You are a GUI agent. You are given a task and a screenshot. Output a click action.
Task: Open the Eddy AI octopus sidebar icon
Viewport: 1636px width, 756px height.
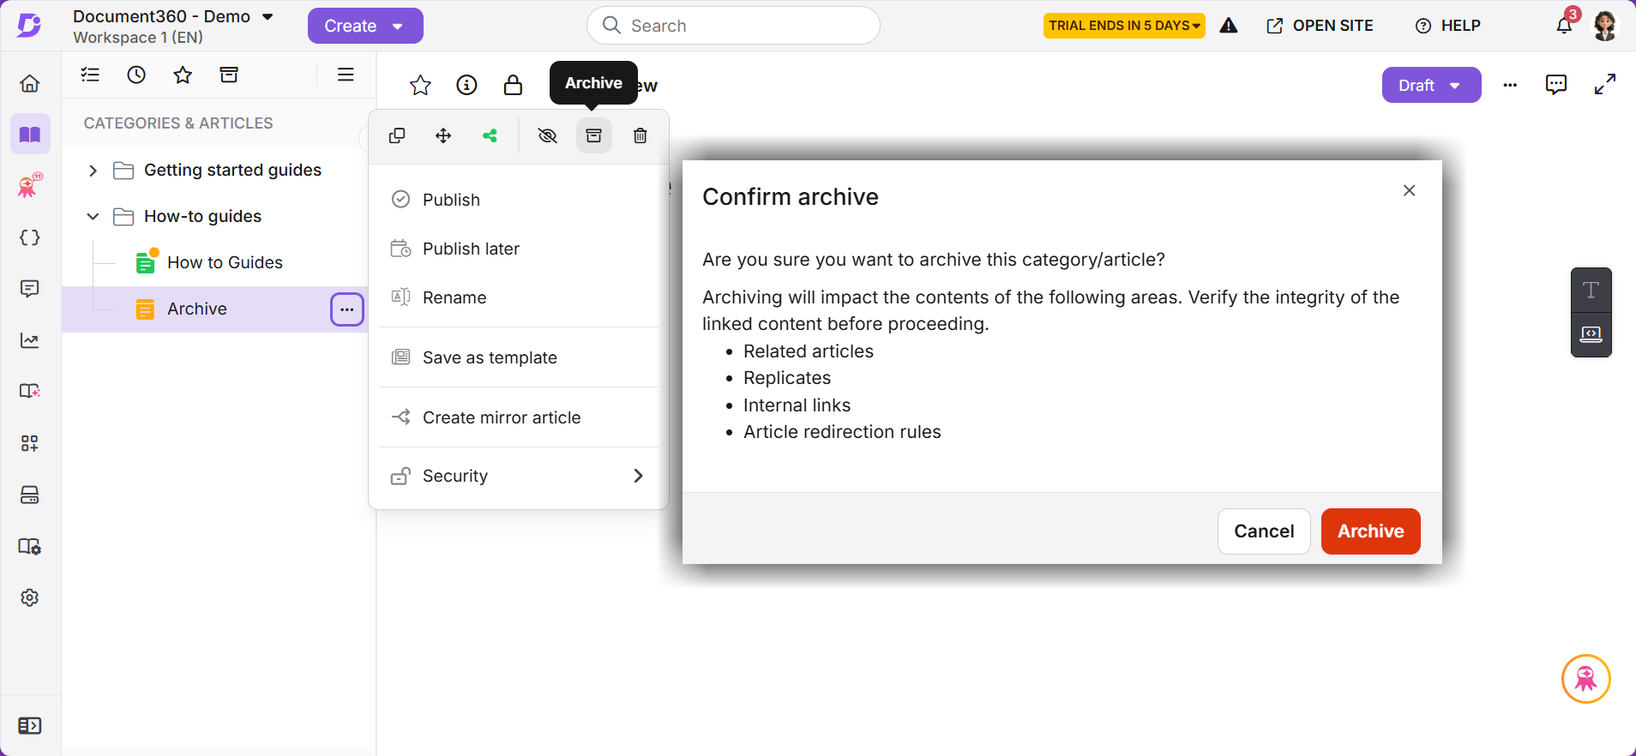point(30,185)
